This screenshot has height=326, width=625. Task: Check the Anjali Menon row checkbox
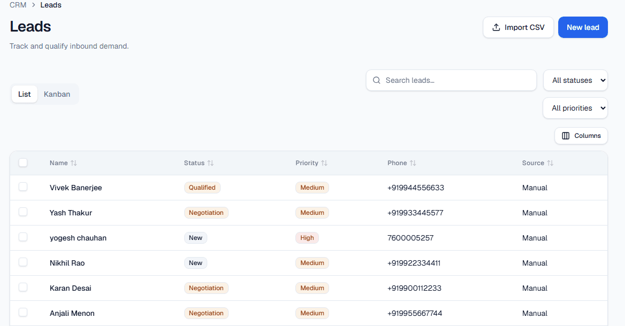click(x=23, y=312)
